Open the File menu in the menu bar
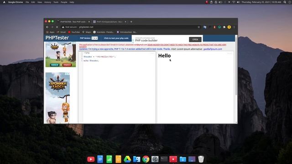 27,2
